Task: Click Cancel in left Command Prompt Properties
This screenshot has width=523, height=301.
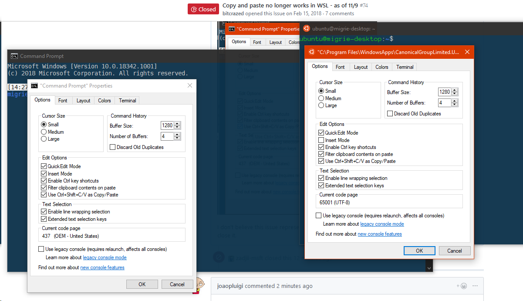Action: [177, 284]
